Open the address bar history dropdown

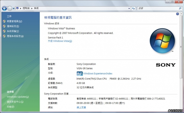pos(129,8)
